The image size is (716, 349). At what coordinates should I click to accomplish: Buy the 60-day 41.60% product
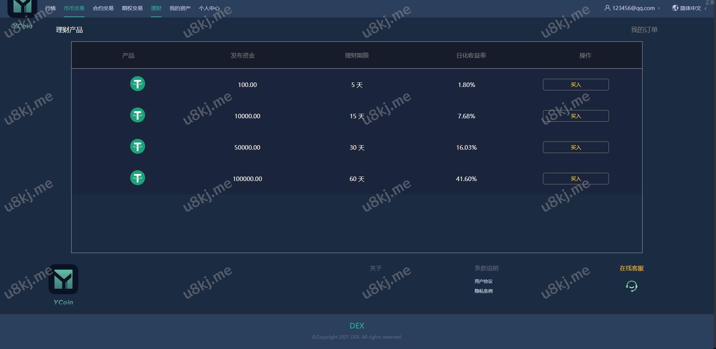[x=575, y=178]
